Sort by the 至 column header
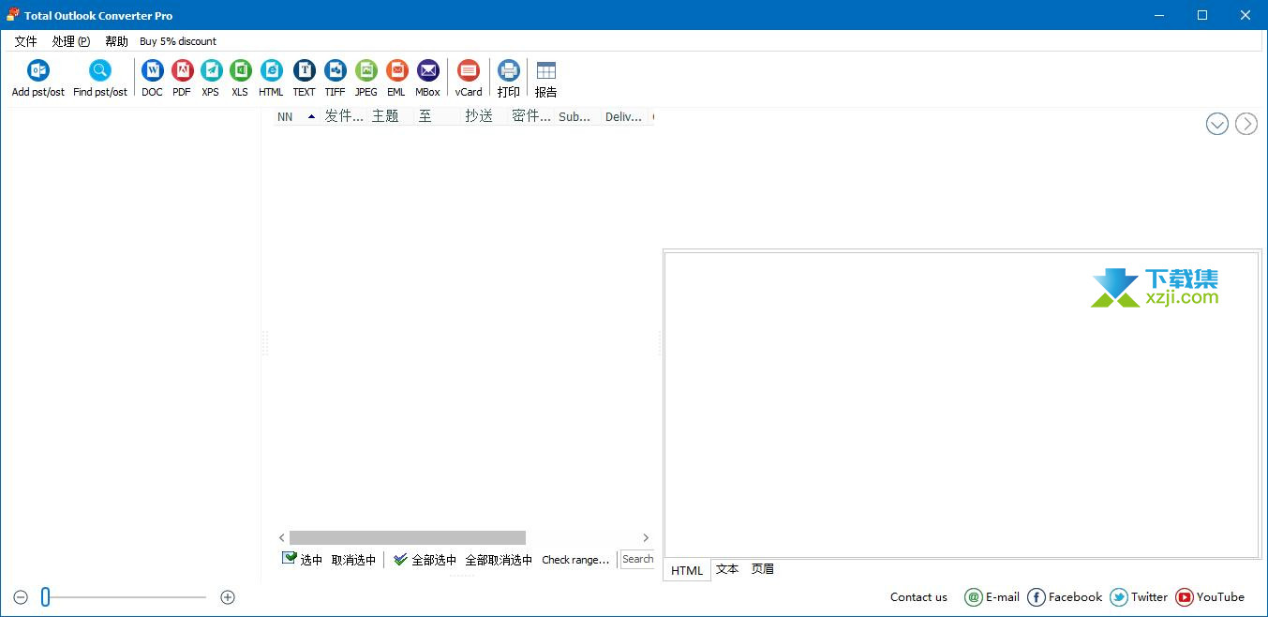1268x617 pixels. pos(438,116)
